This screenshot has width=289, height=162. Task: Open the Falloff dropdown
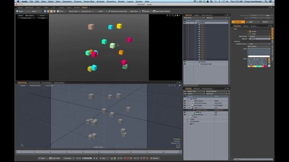[x=102, y=11]
